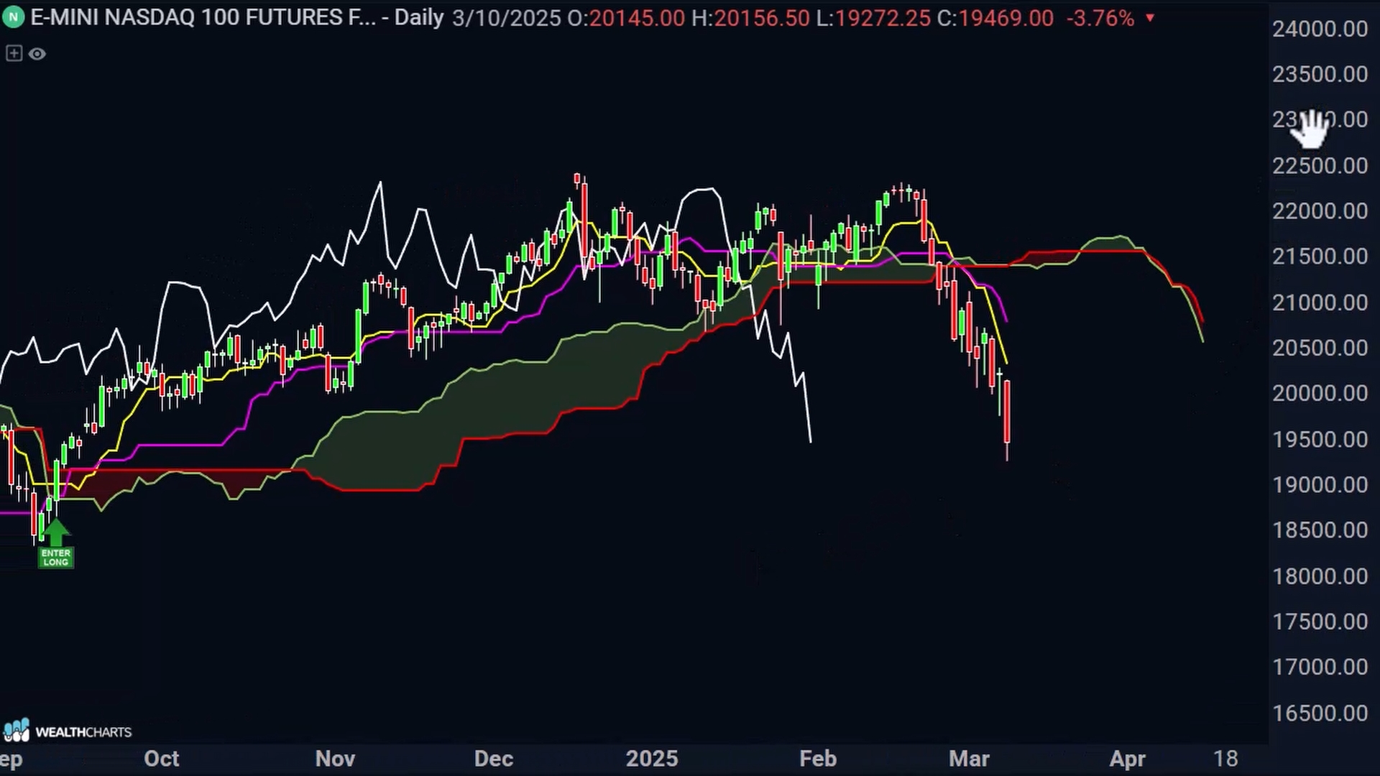Click the 19000.00 price axis label
The height and width of the screenshot is (776, 1380).
[x=1320, y=485]
